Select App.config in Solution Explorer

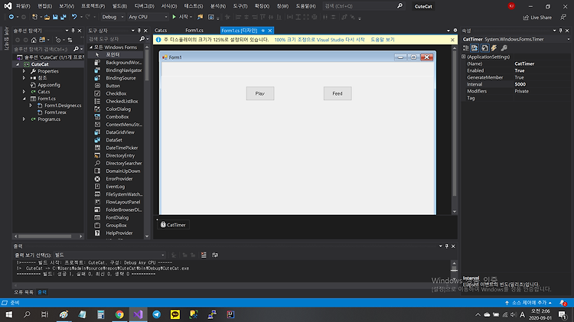[x=49, y=85]
